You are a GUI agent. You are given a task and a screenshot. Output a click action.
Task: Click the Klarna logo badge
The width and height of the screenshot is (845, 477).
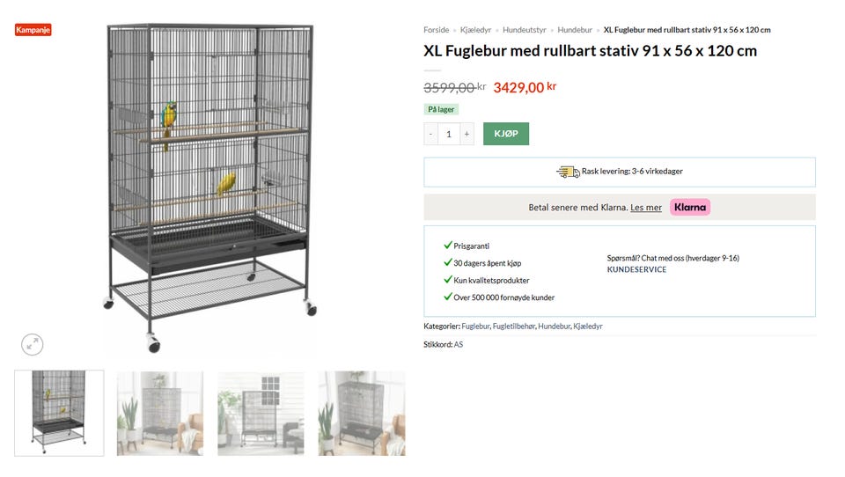click(x=690, y=208)
